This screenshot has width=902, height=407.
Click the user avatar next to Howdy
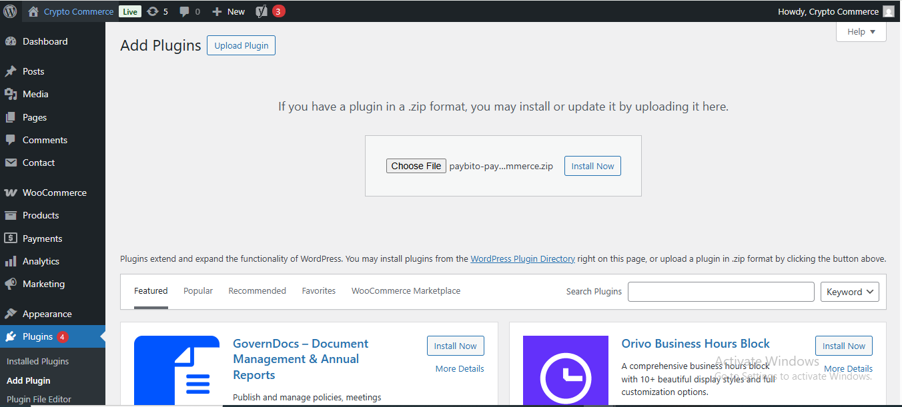[x=888, y=11]
